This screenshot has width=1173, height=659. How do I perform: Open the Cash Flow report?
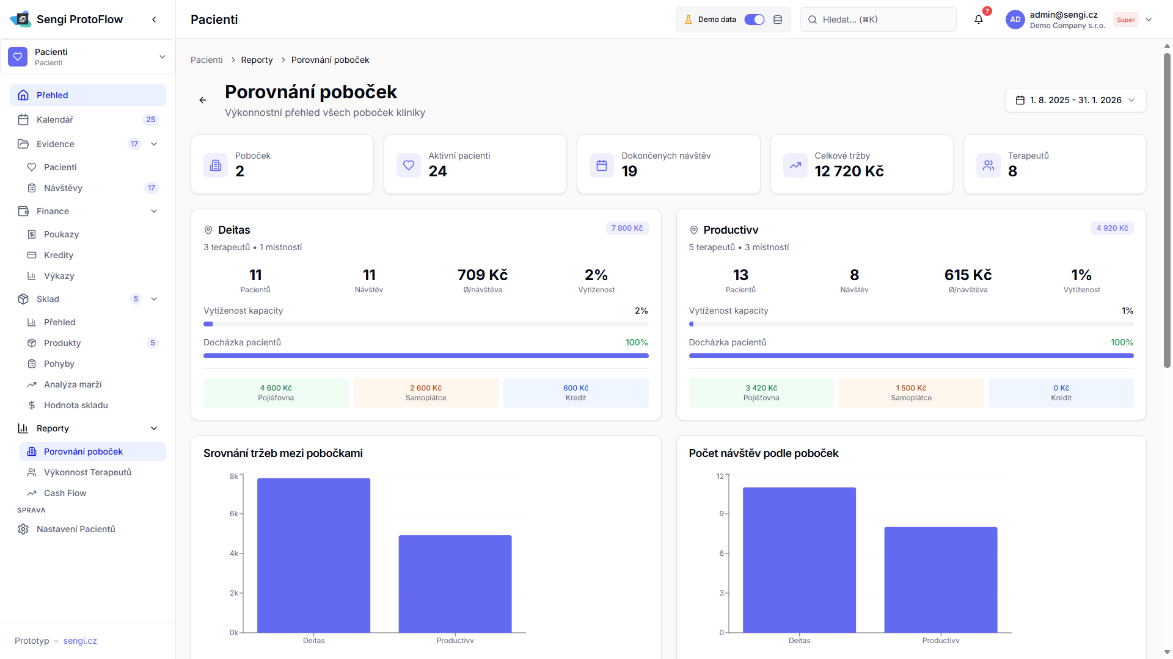tap(65, 493)
